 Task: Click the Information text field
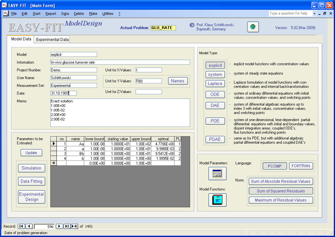[x=120, y=62]
